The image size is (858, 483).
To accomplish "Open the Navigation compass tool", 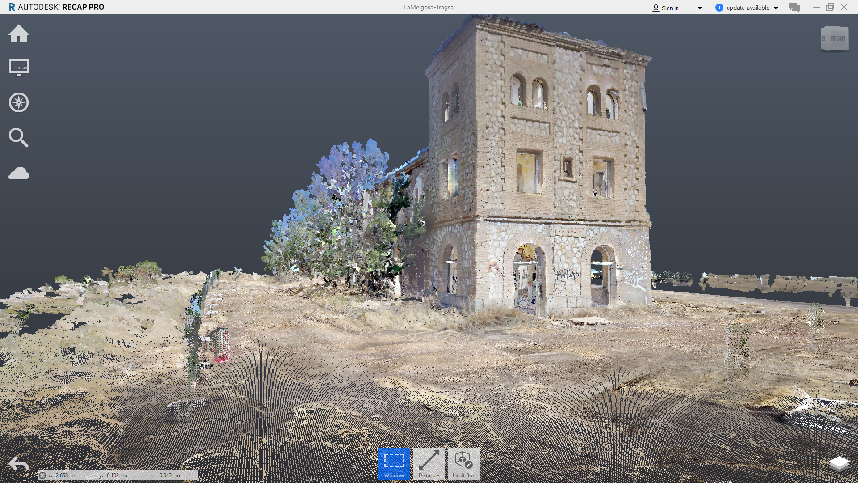I will pos(19,102).
